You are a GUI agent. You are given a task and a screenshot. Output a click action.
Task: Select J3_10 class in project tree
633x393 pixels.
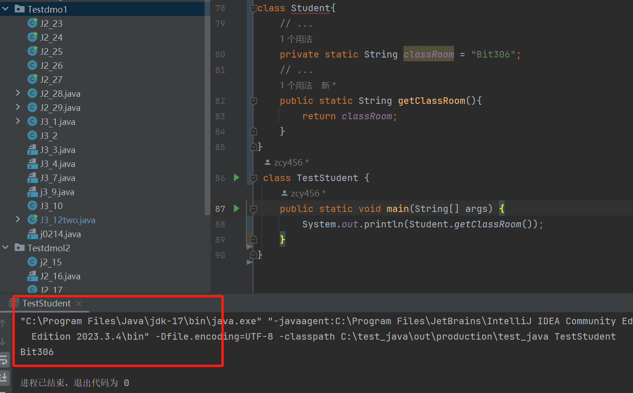tap(51, 206)
